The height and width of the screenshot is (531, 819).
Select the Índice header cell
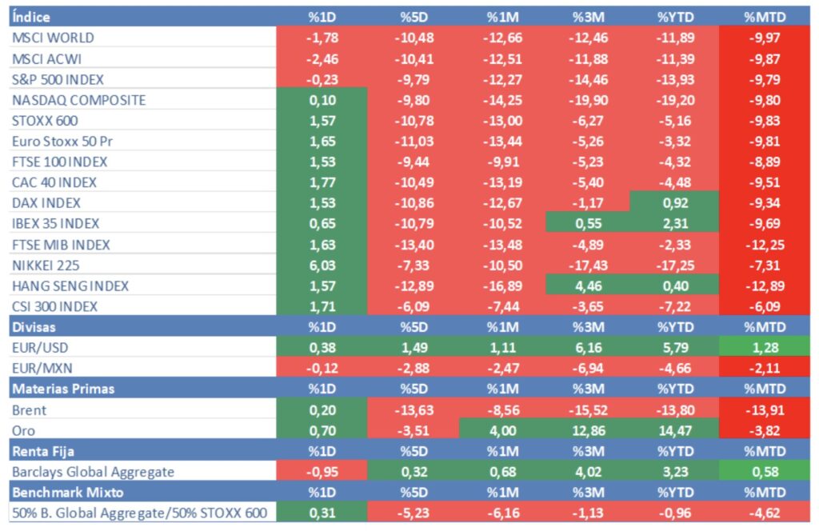tap(31, 17)
